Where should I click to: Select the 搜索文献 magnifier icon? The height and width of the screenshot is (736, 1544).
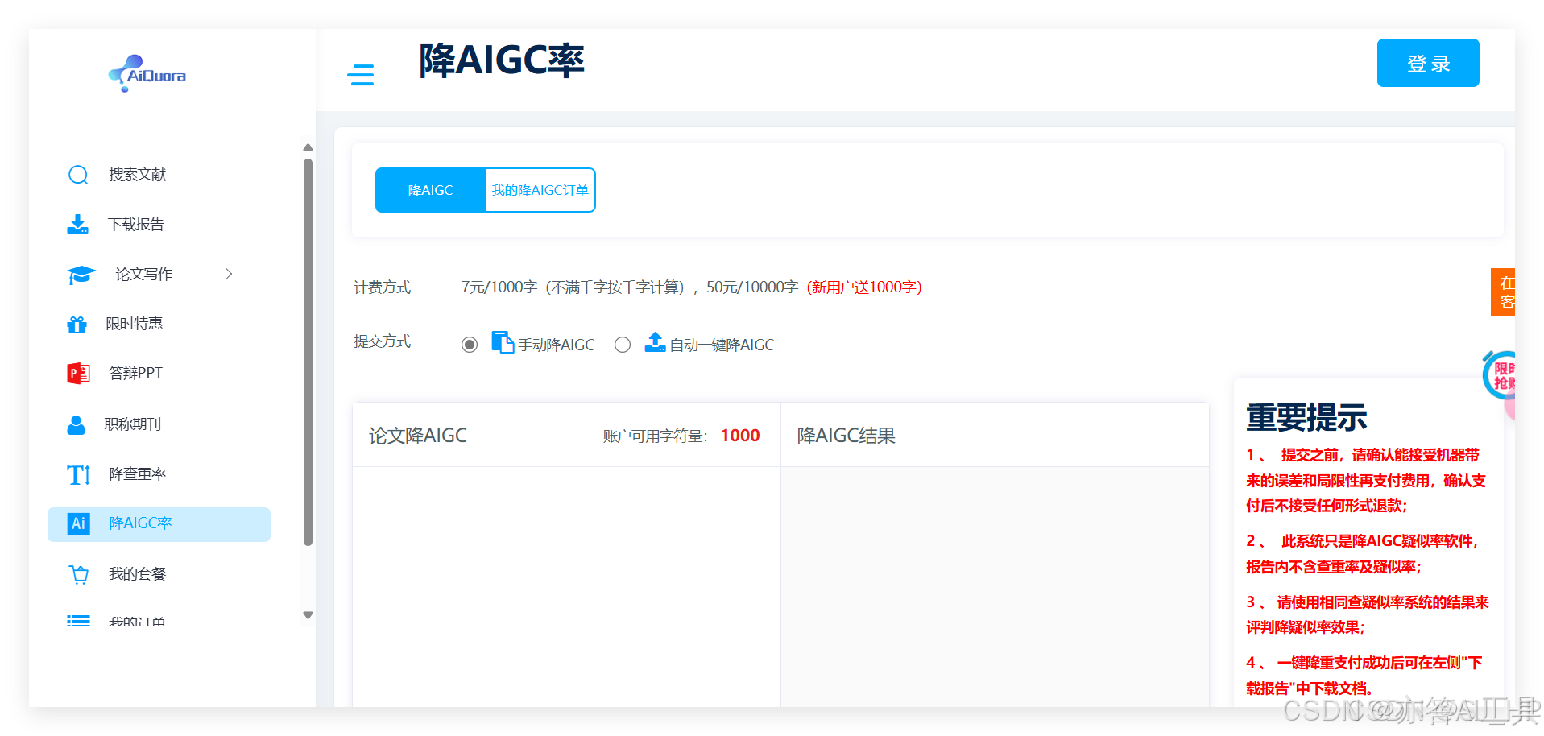[78, 174]
